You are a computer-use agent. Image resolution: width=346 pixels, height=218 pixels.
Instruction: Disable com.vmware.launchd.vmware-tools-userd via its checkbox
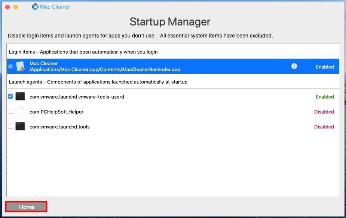tap(10, 96)
